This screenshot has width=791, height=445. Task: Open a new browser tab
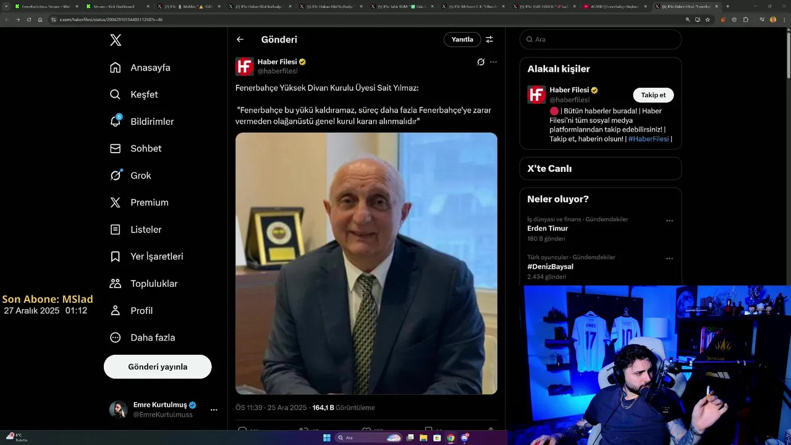(727, 6)
